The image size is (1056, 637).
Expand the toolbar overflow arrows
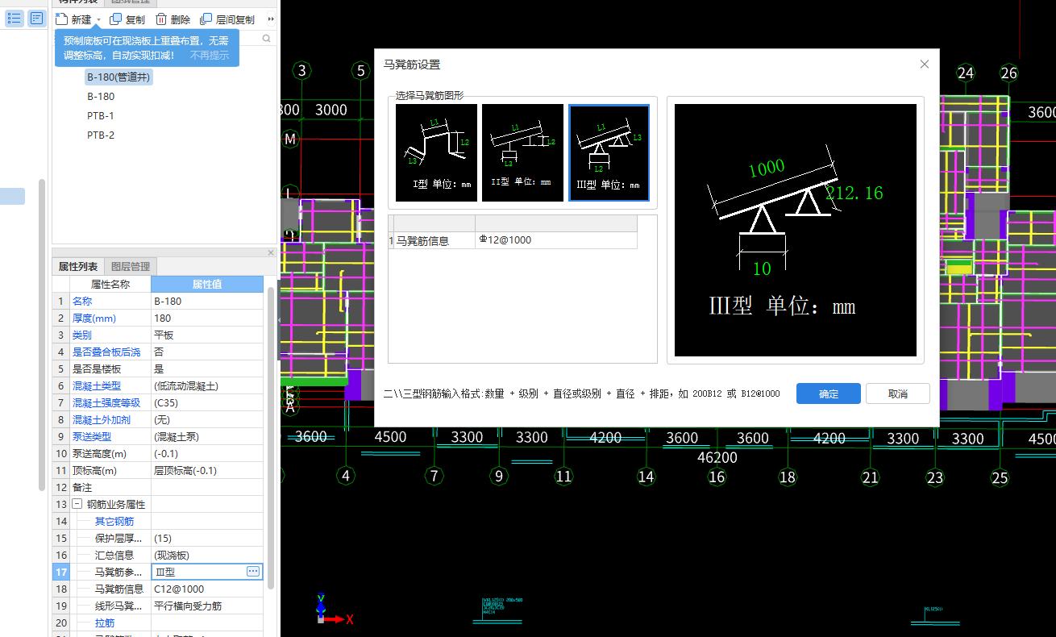point(271,19)
